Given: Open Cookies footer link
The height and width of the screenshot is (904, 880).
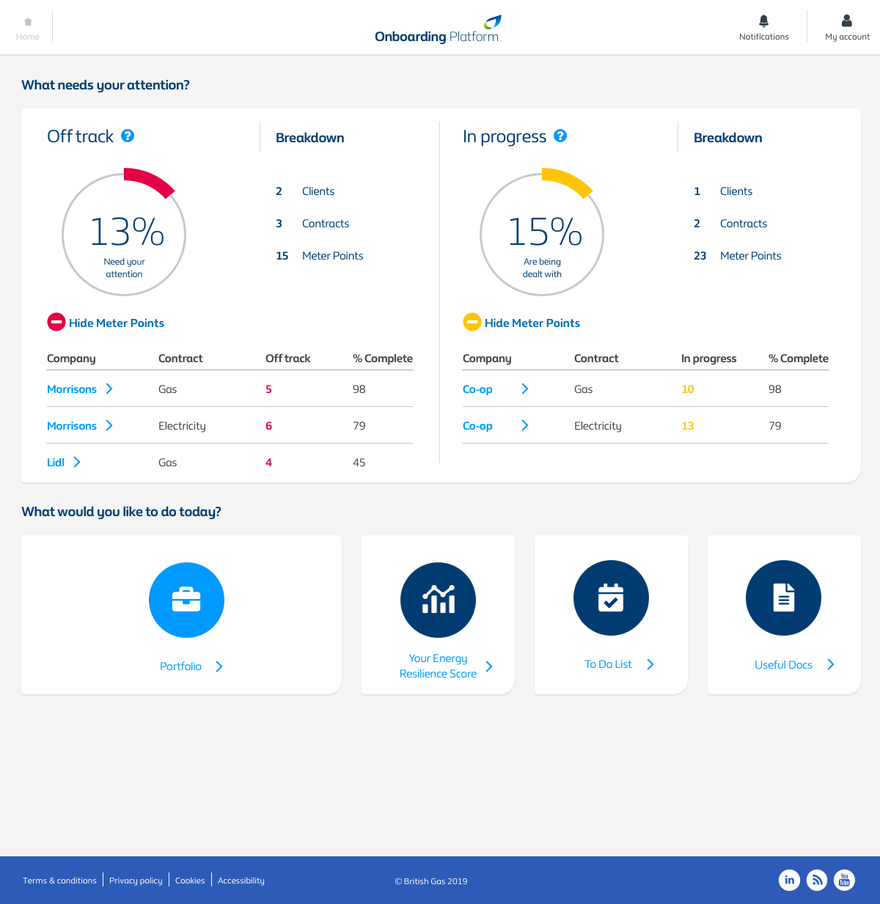Looking at the screenshot, I should click(x=190, y=881).
